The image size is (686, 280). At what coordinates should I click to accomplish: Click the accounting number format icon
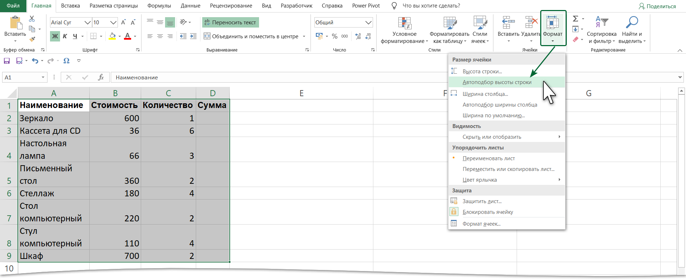319,36
